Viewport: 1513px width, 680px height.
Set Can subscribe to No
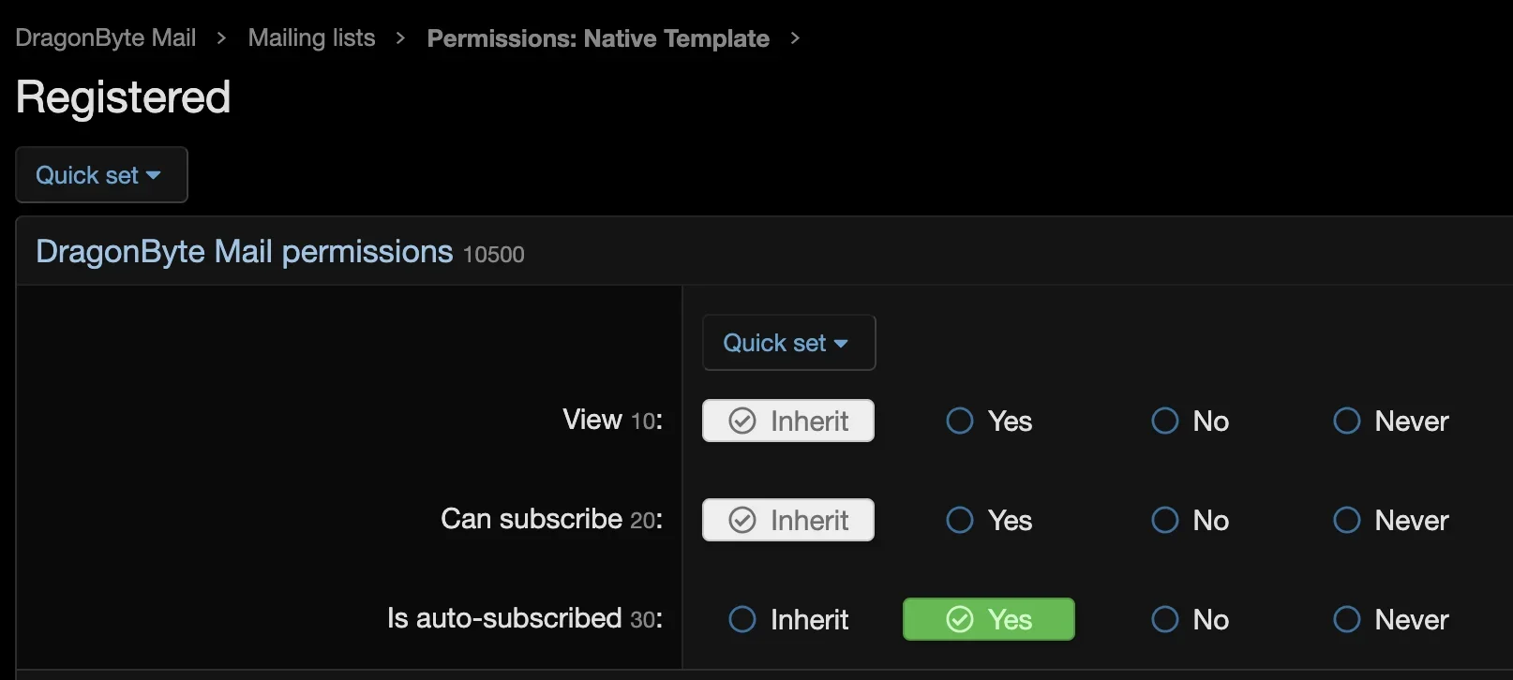click(1190, 520)
